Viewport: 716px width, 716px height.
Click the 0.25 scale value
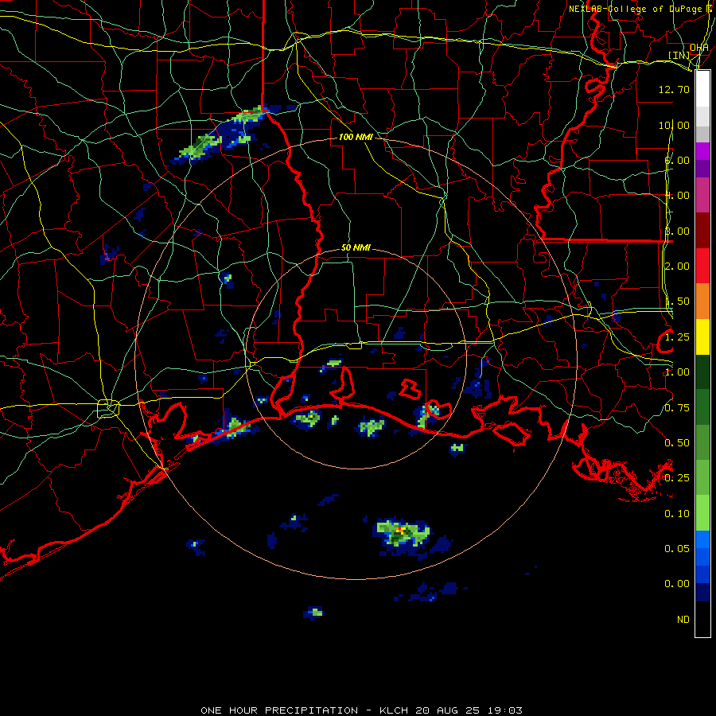677,478
